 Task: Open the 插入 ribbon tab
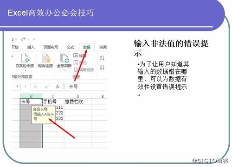click(31, 47)
